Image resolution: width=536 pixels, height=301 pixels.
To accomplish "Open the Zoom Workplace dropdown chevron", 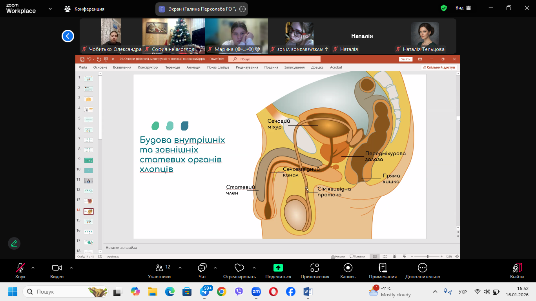I will [50, 9].
